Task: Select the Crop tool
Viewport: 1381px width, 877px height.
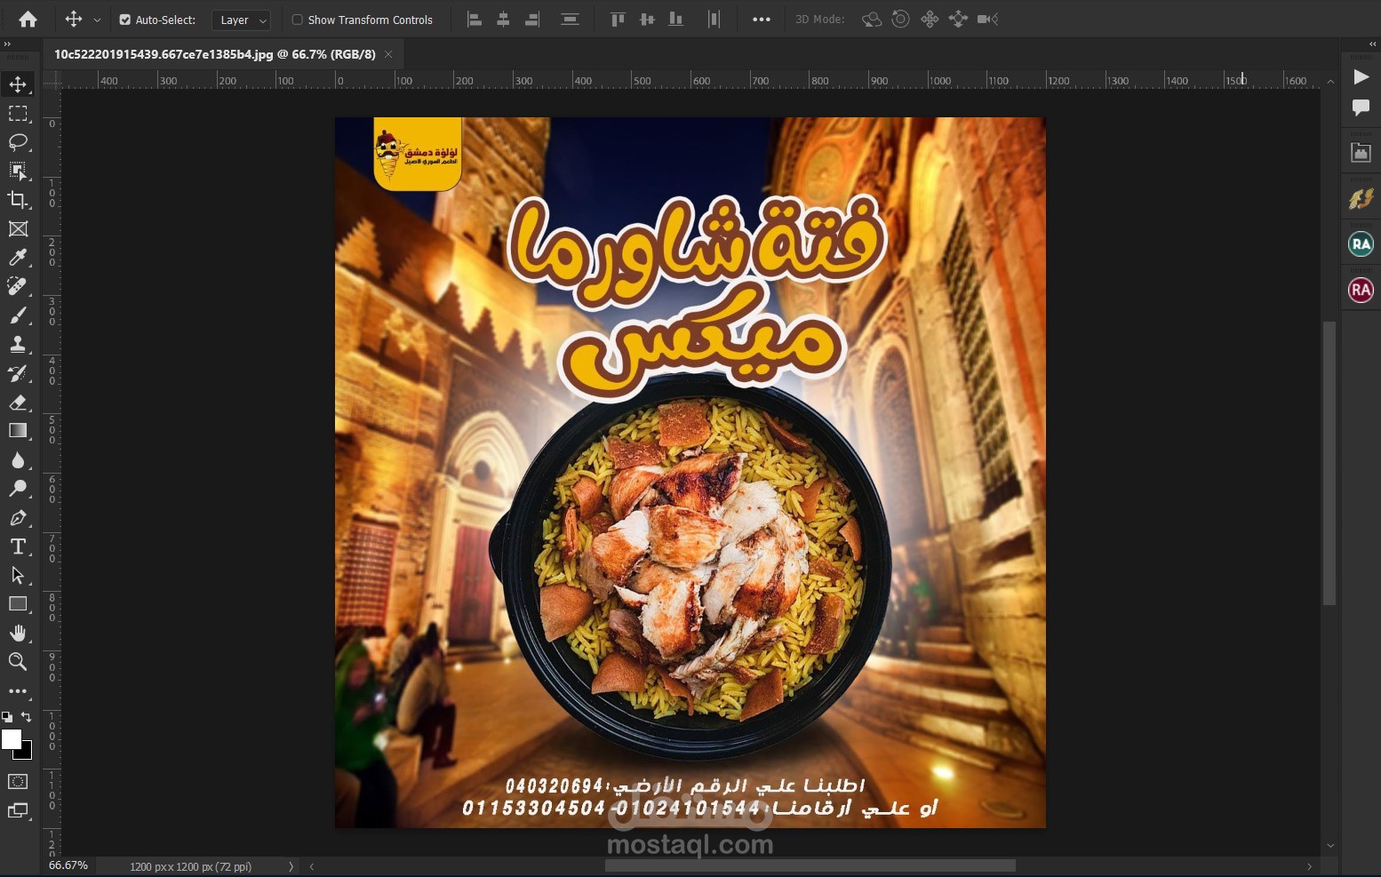Action: pyautogui.click(x=18, y=200)
